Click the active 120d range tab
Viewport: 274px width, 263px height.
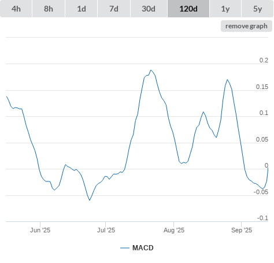[188, 9]
